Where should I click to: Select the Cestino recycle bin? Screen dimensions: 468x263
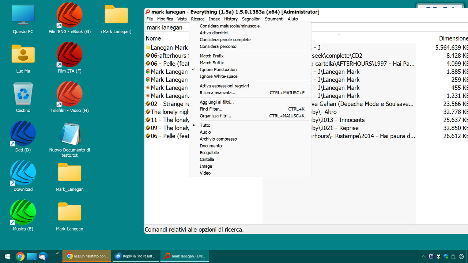pos(23,98)
